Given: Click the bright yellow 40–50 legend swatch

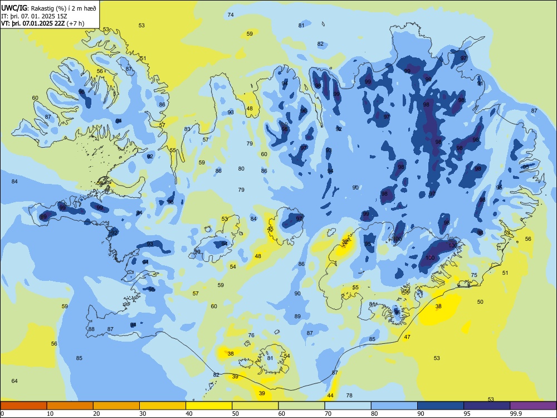Looking at the screenshot, I should click(209, 406).
